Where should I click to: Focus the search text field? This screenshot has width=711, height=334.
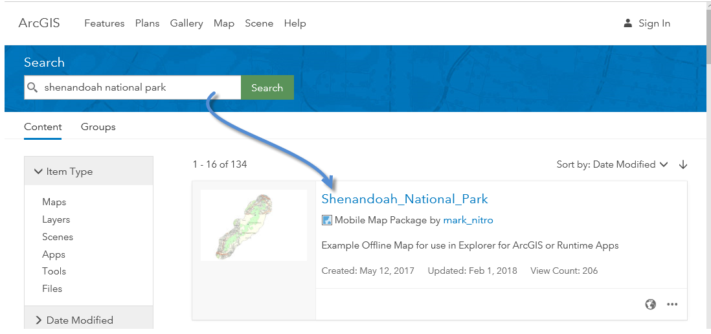132,87
